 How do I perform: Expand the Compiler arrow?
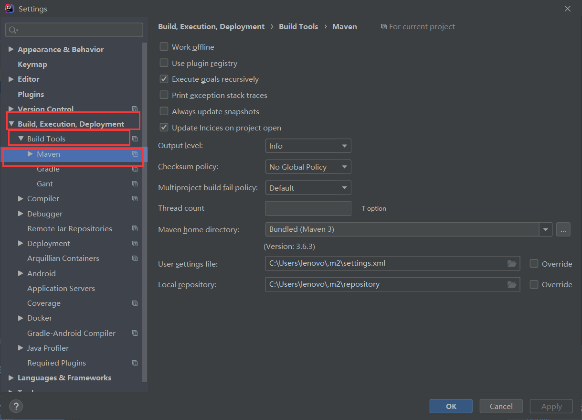click(x=21, y=199)
